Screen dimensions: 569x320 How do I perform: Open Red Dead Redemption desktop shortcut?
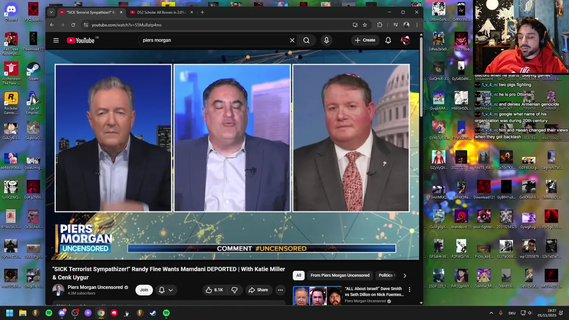pos(11,44)
